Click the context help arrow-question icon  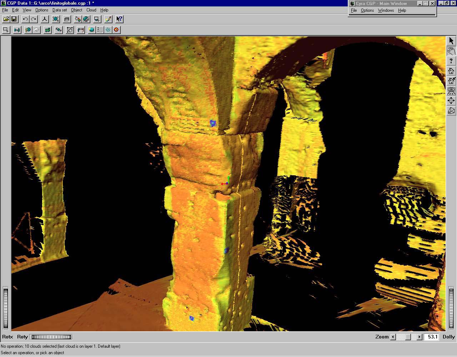[119, 19]
